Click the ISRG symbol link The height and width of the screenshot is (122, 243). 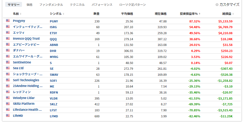tap(53, 27)
